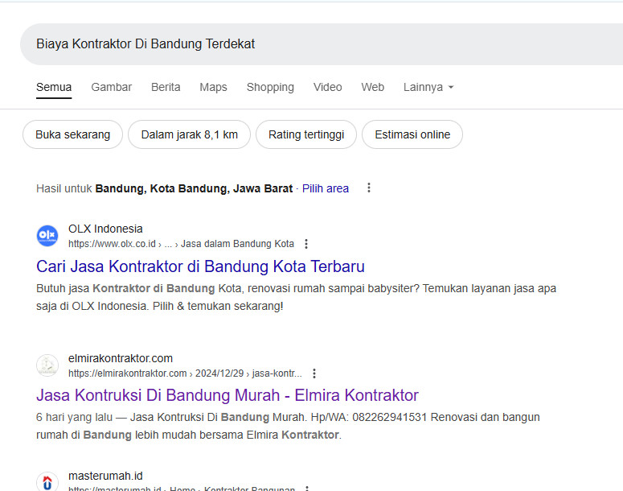Expand the Lainnya dropdown

428,87
